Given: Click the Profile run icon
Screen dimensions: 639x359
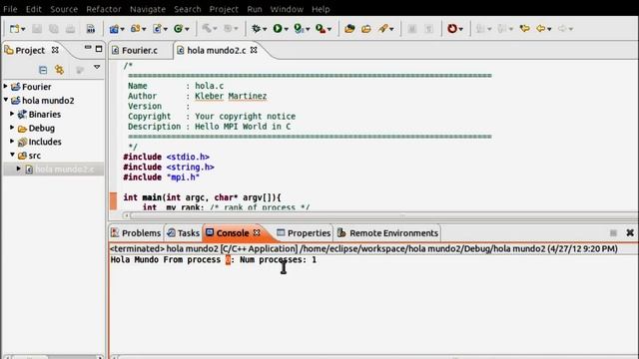Looking at the screenshot, I should [x=299, y=29].
